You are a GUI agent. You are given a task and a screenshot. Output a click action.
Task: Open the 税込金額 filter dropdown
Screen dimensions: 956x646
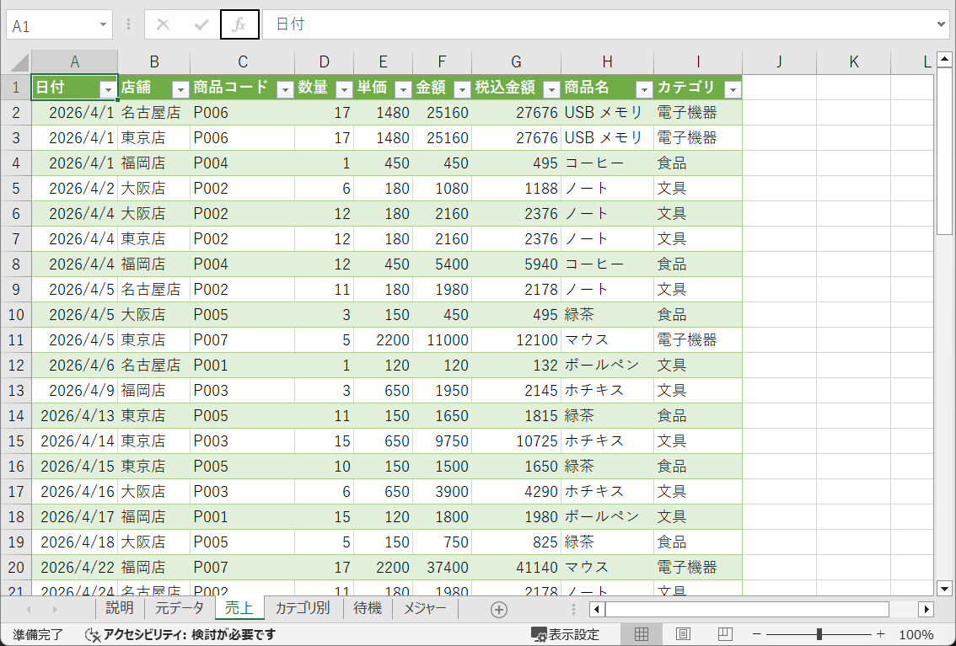551,90
